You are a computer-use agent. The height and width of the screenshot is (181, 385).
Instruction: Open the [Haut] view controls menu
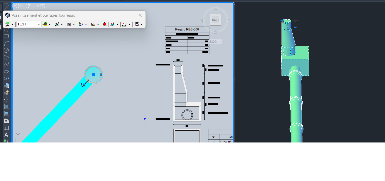22,6
